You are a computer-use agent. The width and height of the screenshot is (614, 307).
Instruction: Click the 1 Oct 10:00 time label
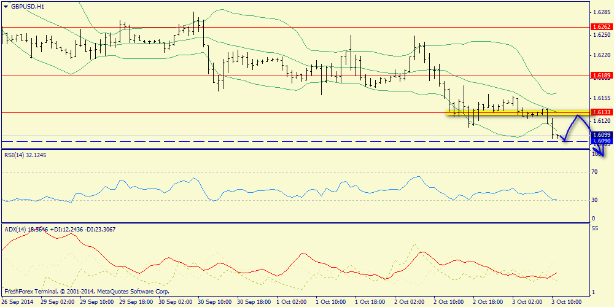(330, 302)
